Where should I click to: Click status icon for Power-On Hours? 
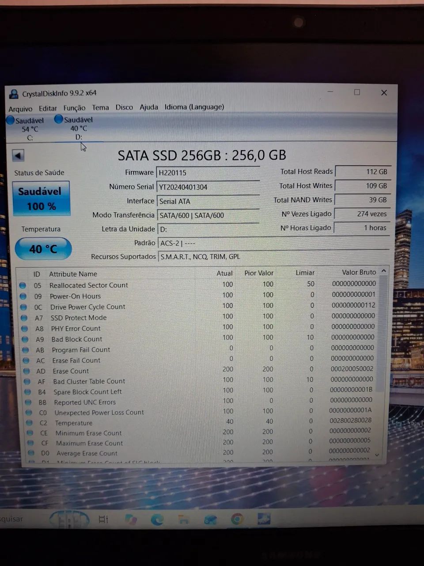click(x=23, y=296)
